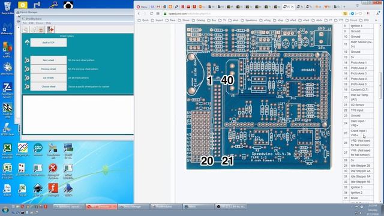
Task: Open the red f desktop shortcut
Action: point(53,190)
